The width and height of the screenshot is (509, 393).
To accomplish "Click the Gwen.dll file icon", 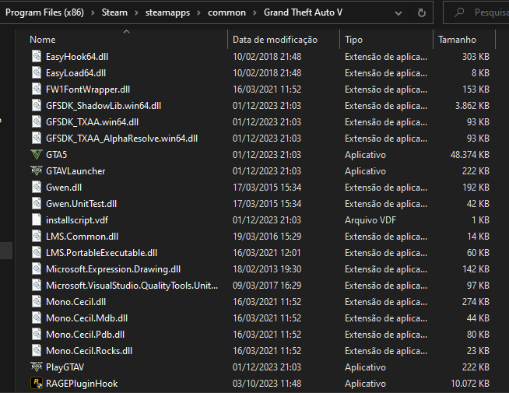I will (37, 187).
